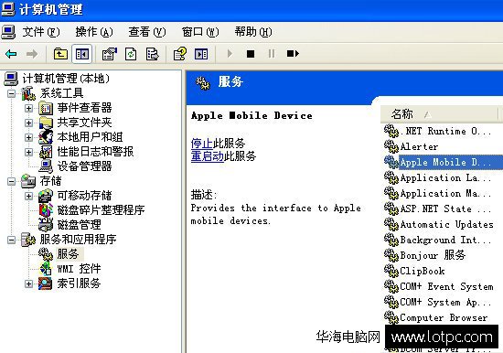Click the Pause Service button
The width and height of the screenshot is (503, 353).
[x=272, y=54]
